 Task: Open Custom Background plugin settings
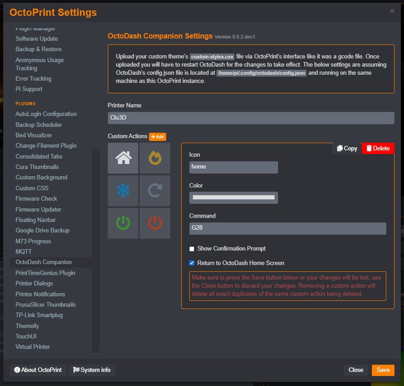[x=41, y=178]
